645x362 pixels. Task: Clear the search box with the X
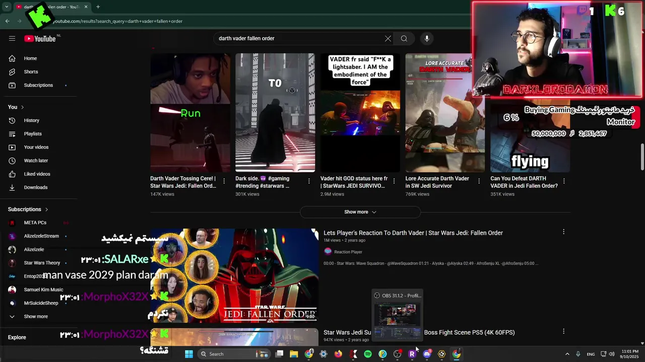(x=388, y=39)
